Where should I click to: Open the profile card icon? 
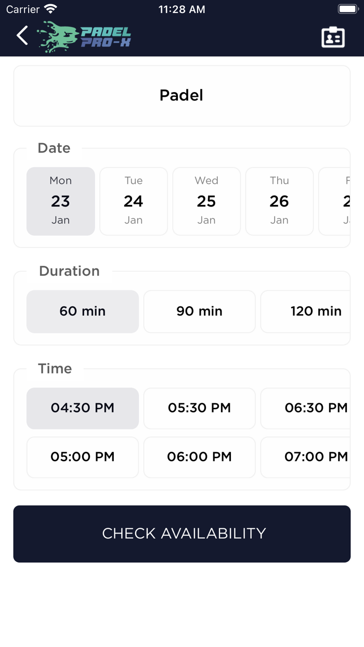[333, 37]
